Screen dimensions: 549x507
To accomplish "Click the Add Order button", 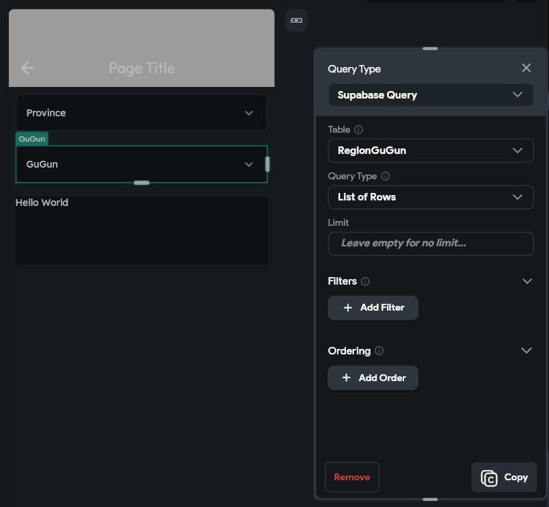I will tap(373, 378).
